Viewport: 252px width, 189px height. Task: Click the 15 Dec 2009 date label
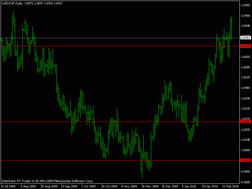170,186
